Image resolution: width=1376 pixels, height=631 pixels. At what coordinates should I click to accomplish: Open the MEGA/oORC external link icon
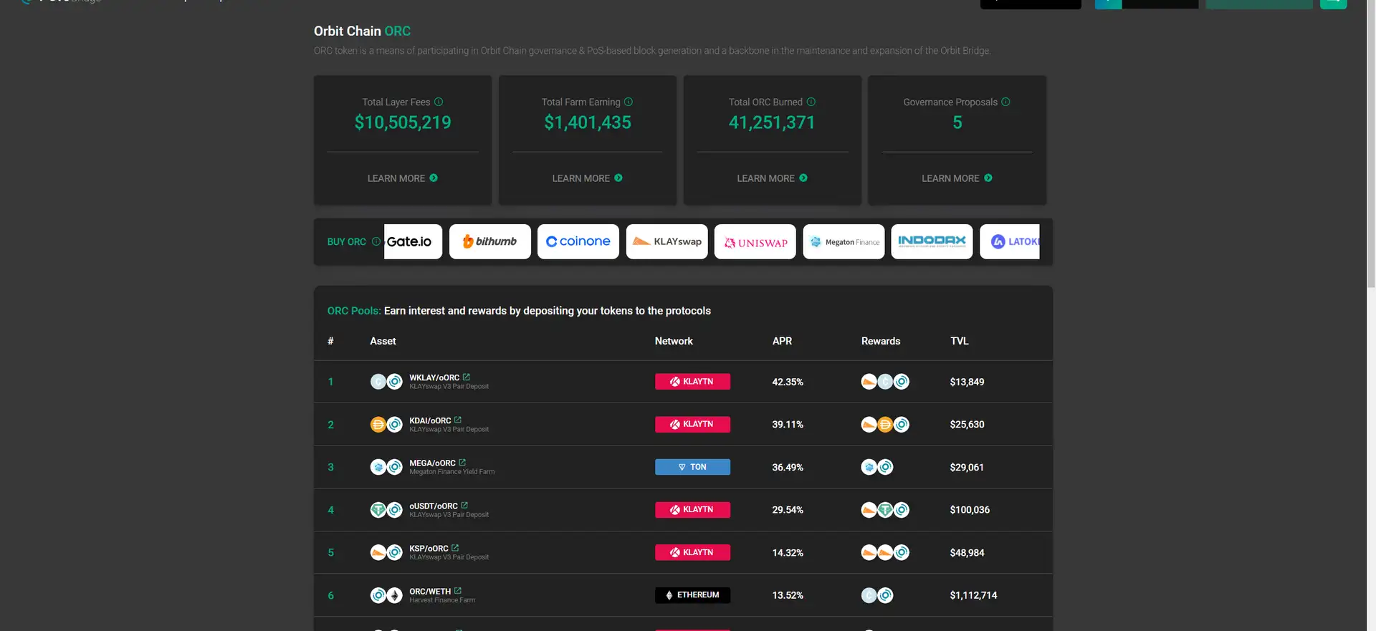pos(462,463)
